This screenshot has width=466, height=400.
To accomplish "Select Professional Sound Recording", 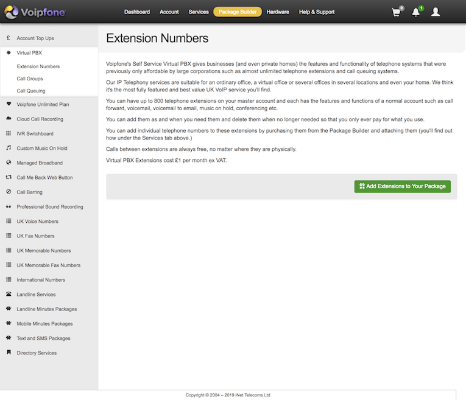I will tap(50, 206).
